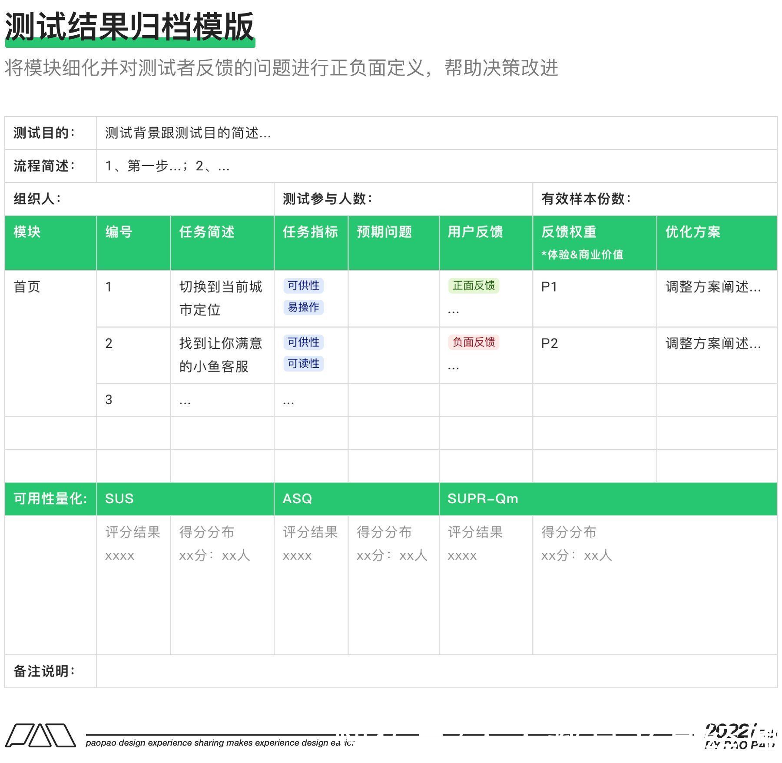Click the 1、第一步 process description field
This screenshot has width=782, height=763.
[437, 166]
